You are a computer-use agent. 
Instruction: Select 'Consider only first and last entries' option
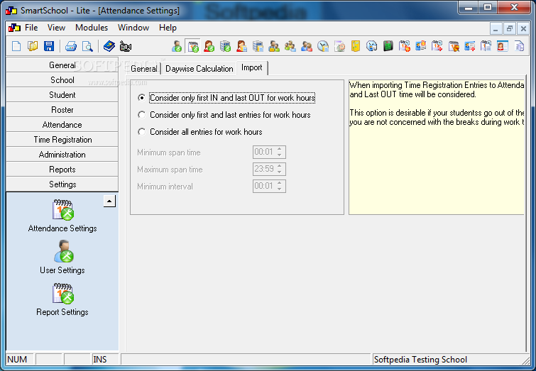coord(141,115)
